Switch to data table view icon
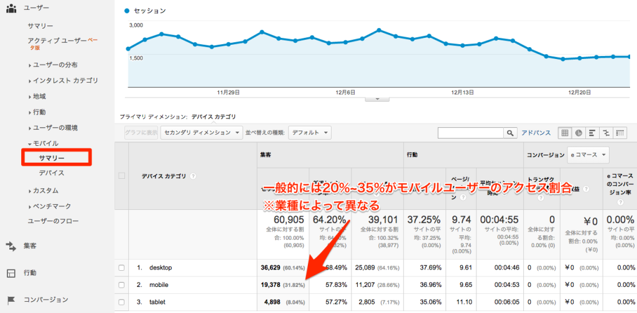This screenshot has height=313, width=637. [565, 132]
